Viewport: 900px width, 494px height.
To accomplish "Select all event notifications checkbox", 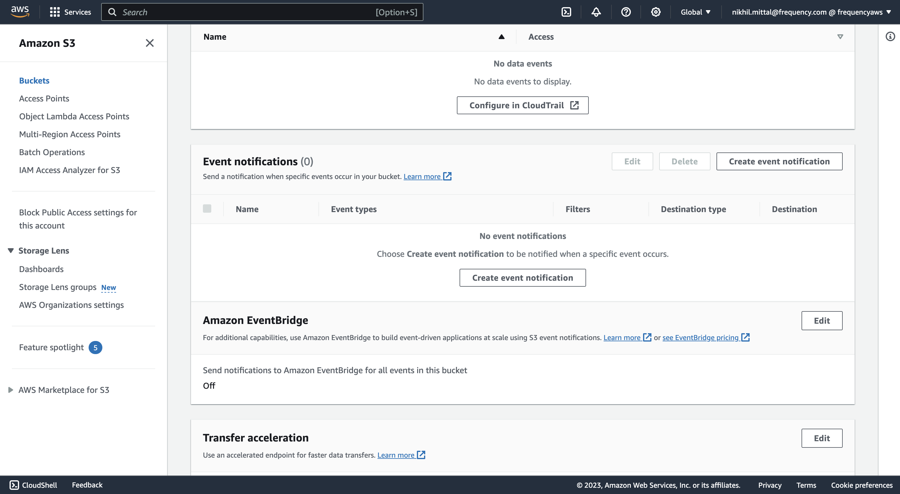I will click(207, 209).
